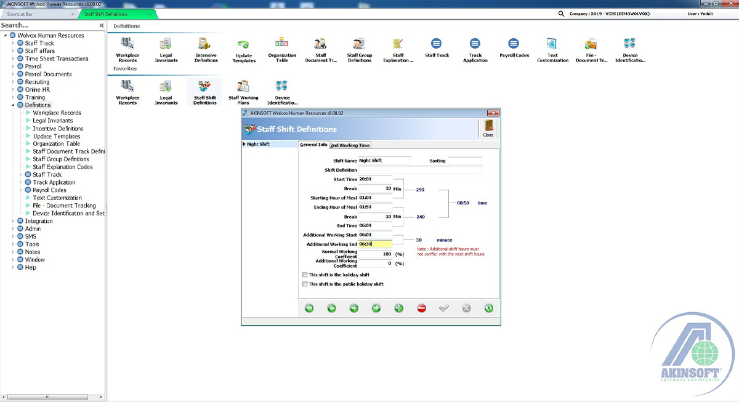Expand the Staff affairs tree node

14,51
